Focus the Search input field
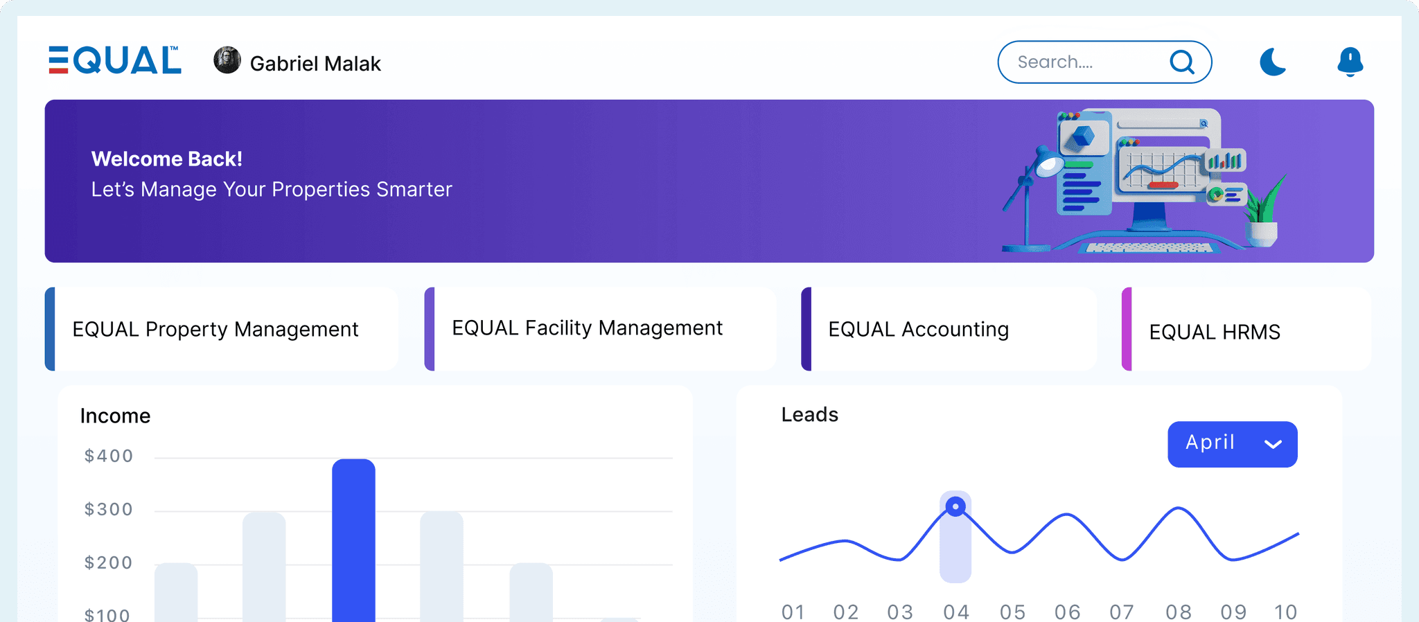The height and width of the screenshot is (622, 1419). tap(1104, 62)
